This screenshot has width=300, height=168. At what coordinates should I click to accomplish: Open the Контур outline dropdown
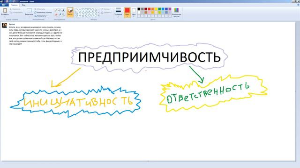click(105, 9)
